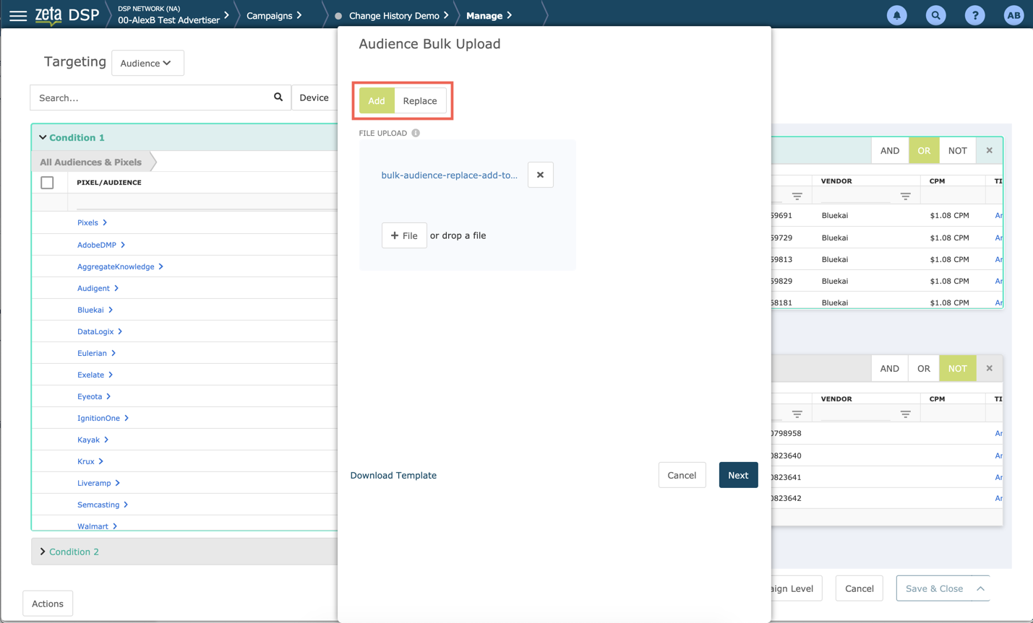
Task: Check the Pixel/Audience select-all checkbox
Action: click(x=47, y=183)
